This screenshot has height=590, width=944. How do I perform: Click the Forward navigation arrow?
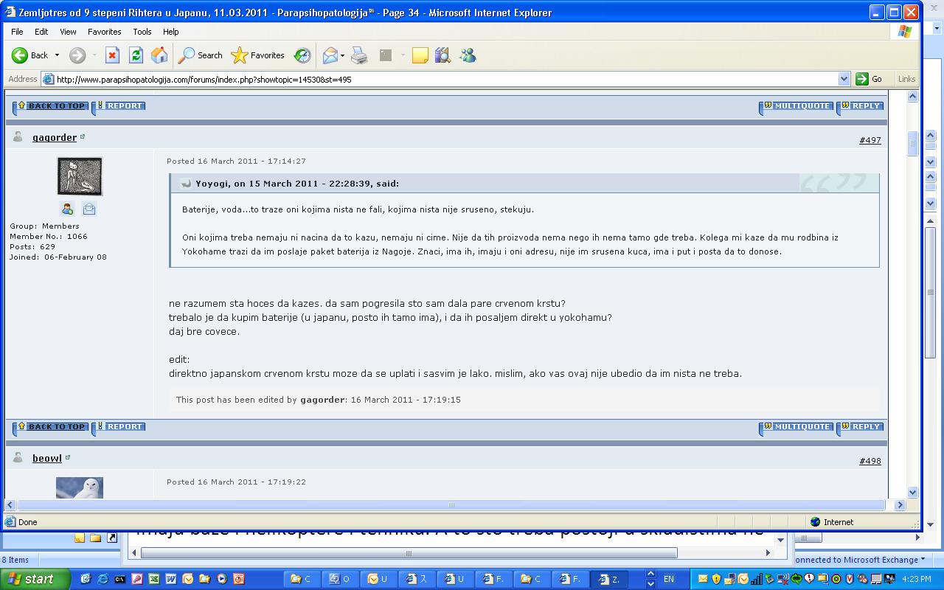tap(77, 55)
